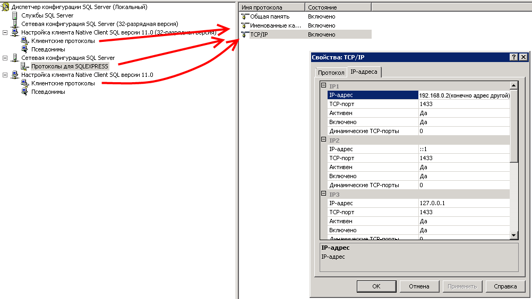Click the Службы SQL Server icon
The image size is (532, 299).
pyautogui.click(x=14, y=15)
